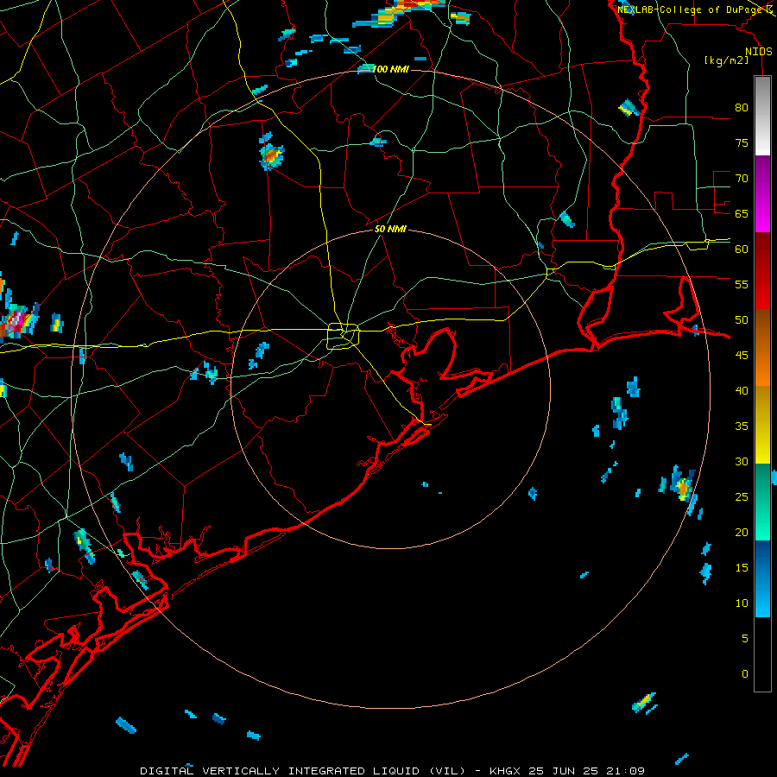Select the 0 value on the scale

[745, 674]
